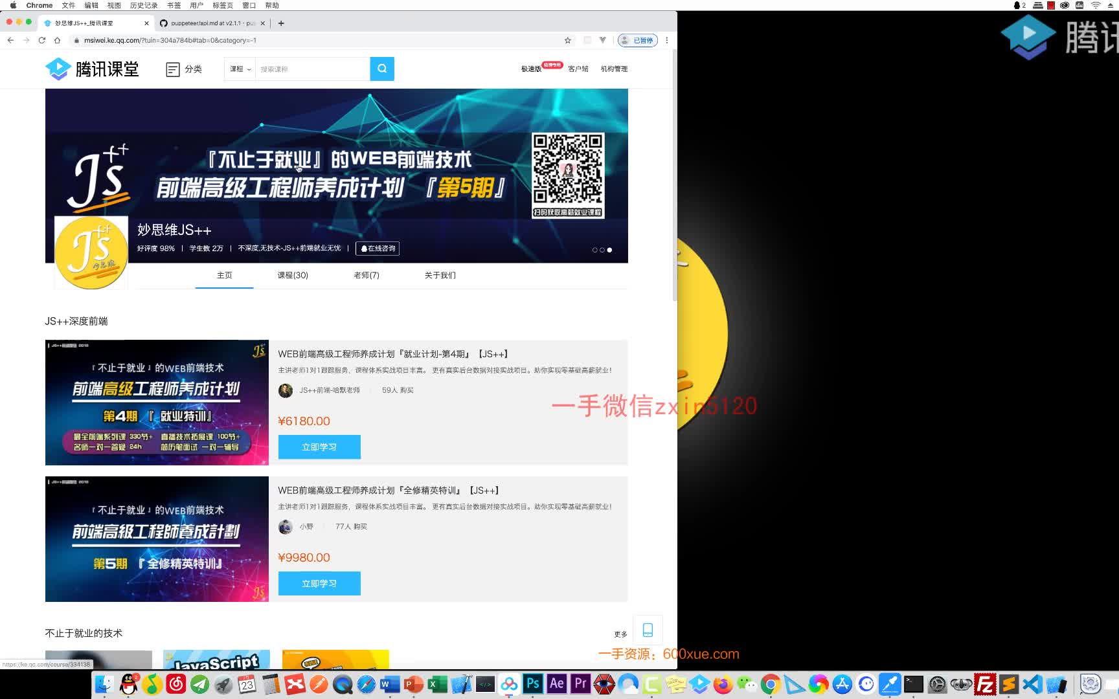Focus the 搜索课程 search input
Viewport: 1119px width, 699px height.
click(x=313, y=69)
